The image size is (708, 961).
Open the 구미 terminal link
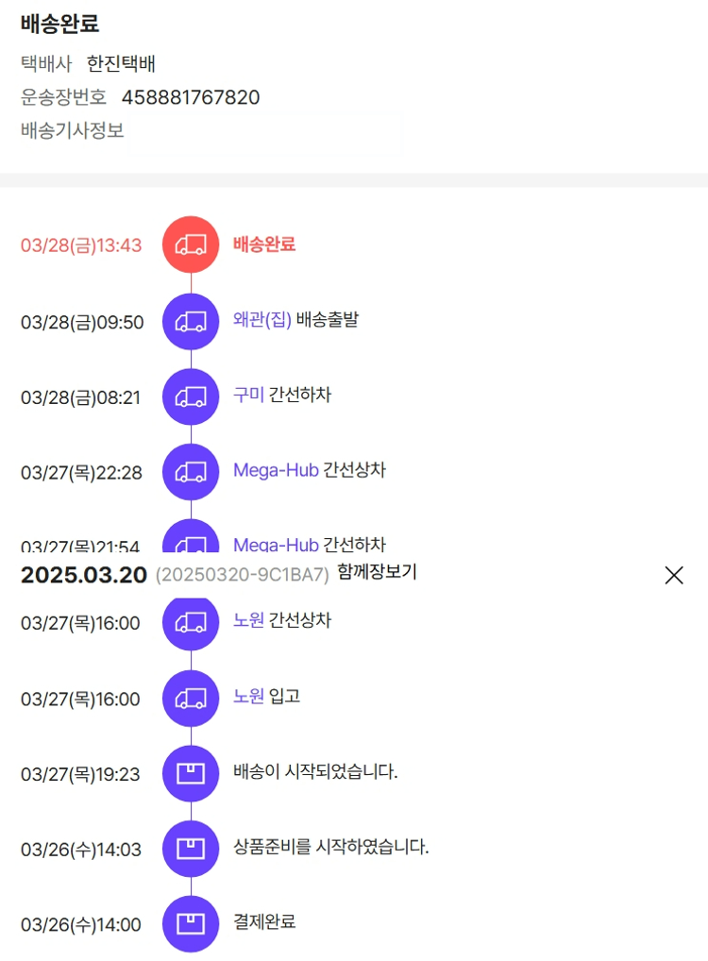248,395
